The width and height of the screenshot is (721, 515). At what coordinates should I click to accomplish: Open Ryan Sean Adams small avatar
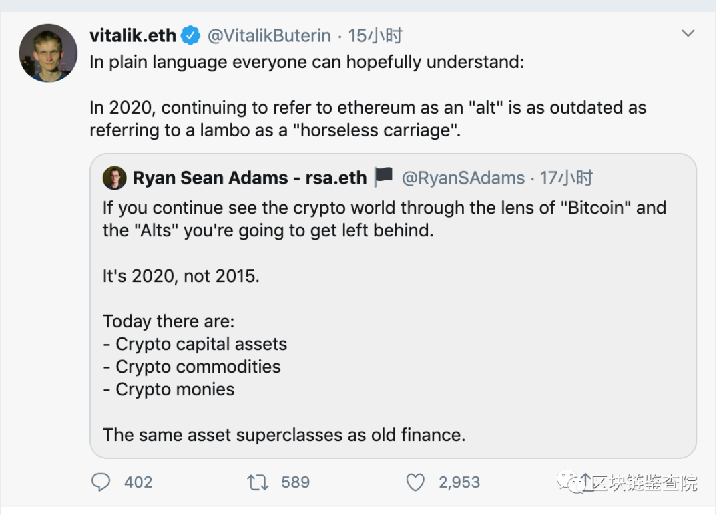click(x=115, y=178)
